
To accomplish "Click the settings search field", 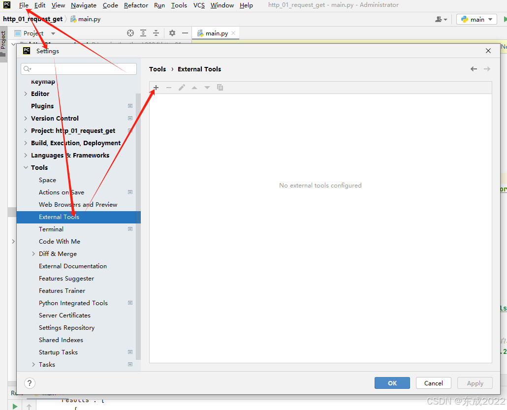I will 79,69.
